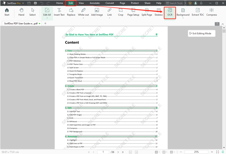Toggle the green pin icon

(x=223, y=152)
